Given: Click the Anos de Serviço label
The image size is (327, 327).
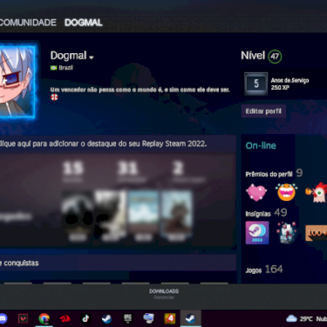Looking at the screenshot, I should 289,80.
